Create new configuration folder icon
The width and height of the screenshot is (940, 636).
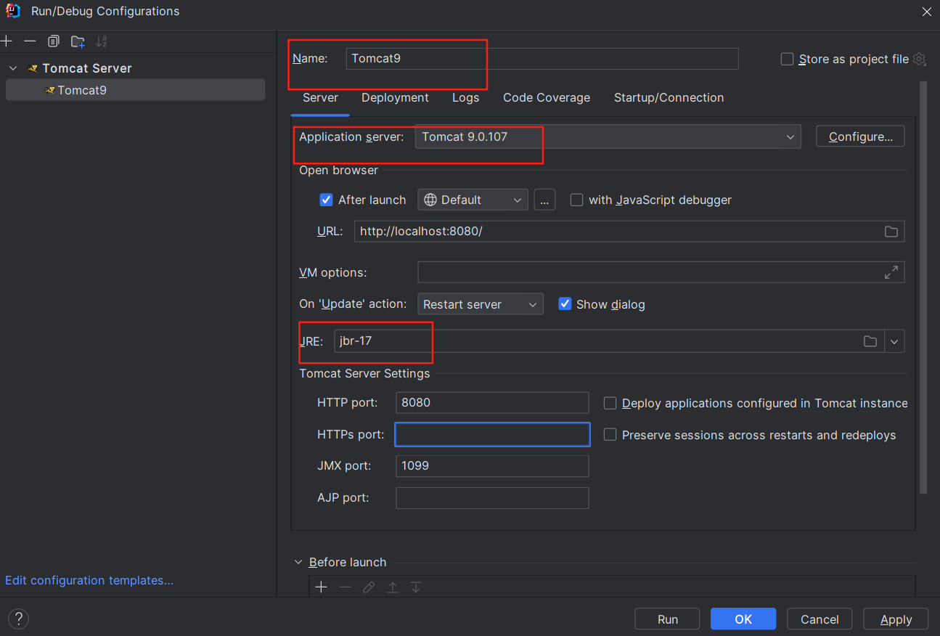[x=78, y=41]
